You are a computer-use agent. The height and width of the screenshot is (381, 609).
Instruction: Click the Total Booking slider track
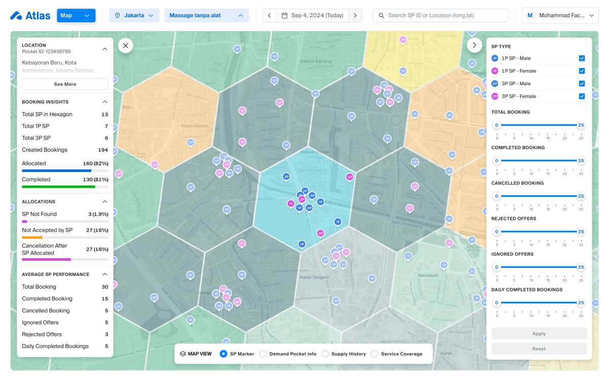538,125
